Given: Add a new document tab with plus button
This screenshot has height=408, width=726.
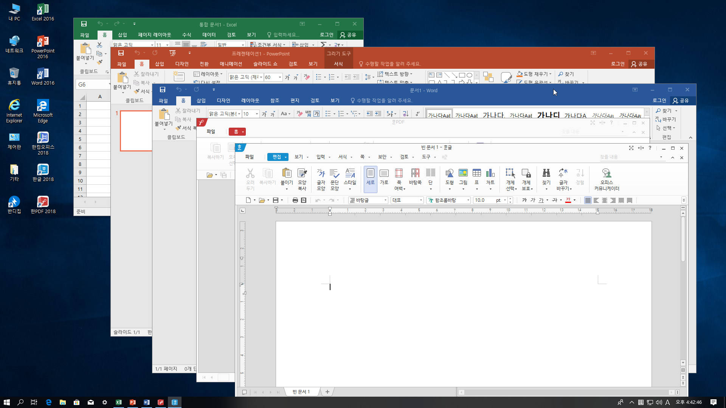Looking at the screenshot, I should pyautogui.click(x=327, y=392).
